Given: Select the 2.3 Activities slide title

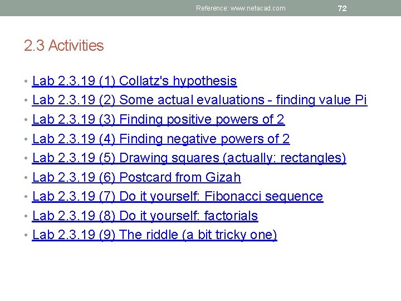Looking at the screenshot, I should pos(64,46).
